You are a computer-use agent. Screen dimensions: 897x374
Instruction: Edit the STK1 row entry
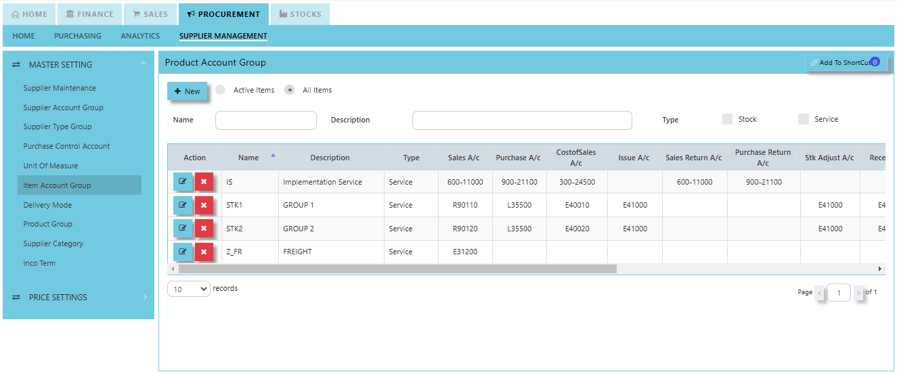click(183, 205)
